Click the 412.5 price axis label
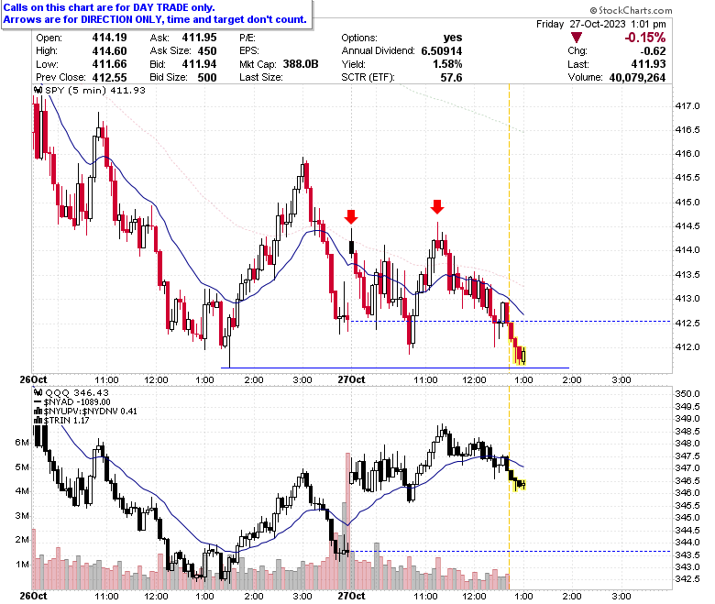This screenshot has height=604, width=715. [x=687, y=323]
